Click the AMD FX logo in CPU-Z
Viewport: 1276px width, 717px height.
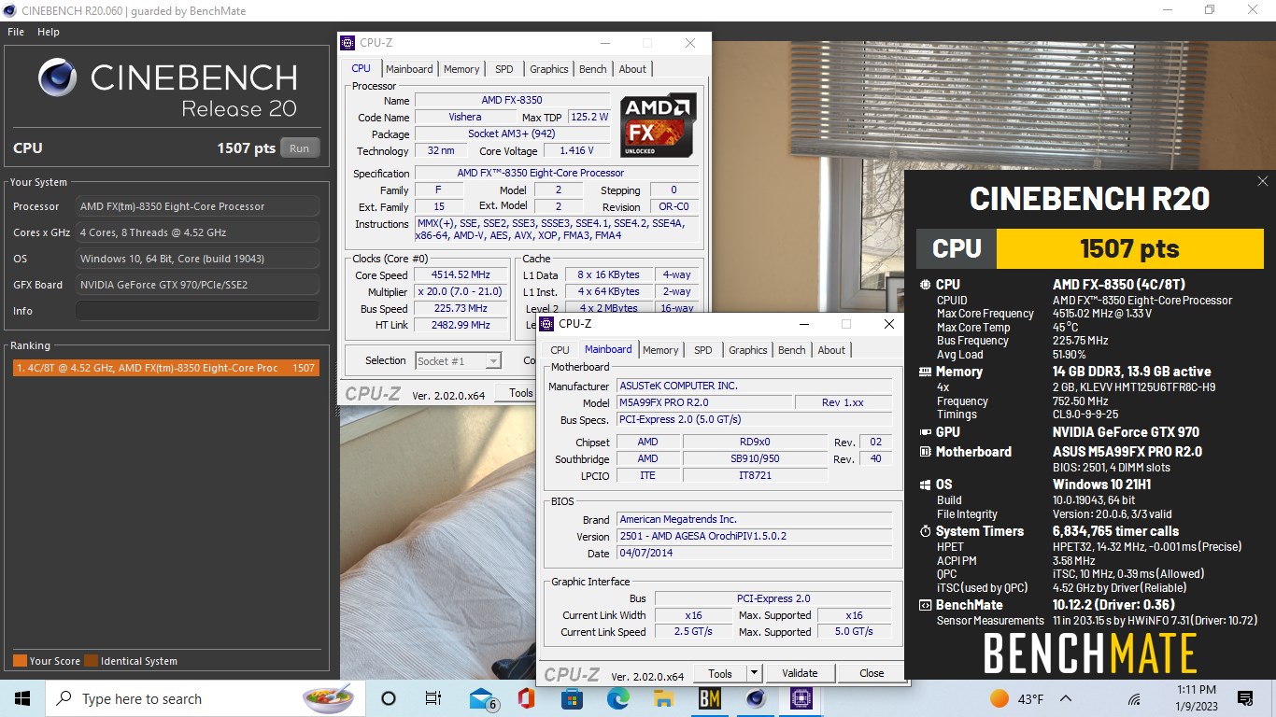pyautogui.click(x=659, y=124)
